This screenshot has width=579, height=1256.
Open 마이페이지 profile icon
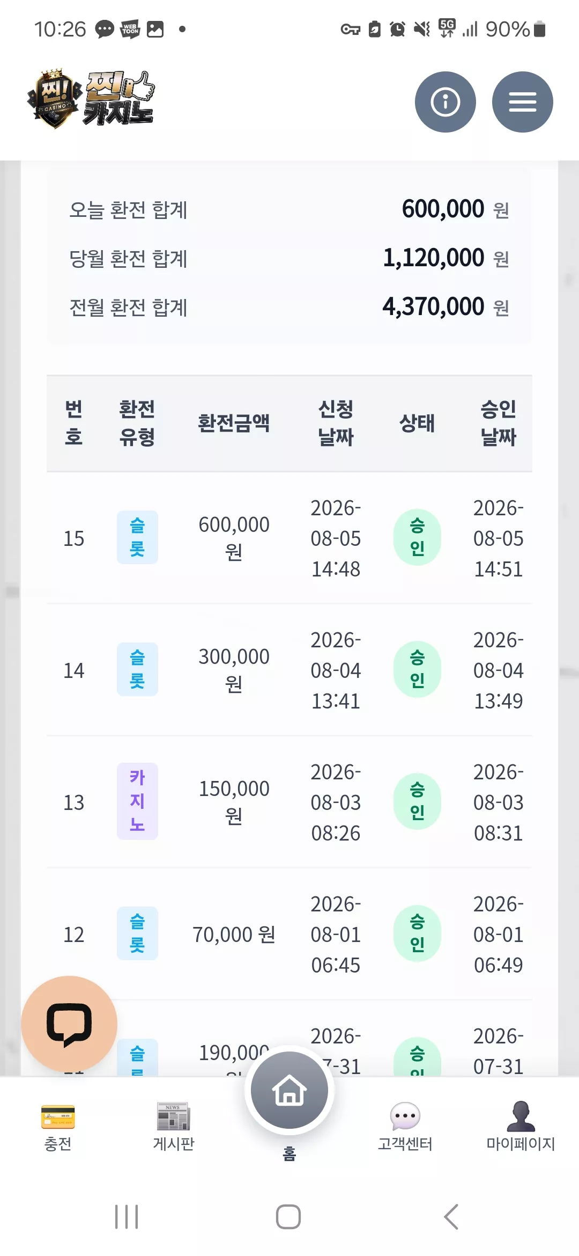(x=521, y=1116)
